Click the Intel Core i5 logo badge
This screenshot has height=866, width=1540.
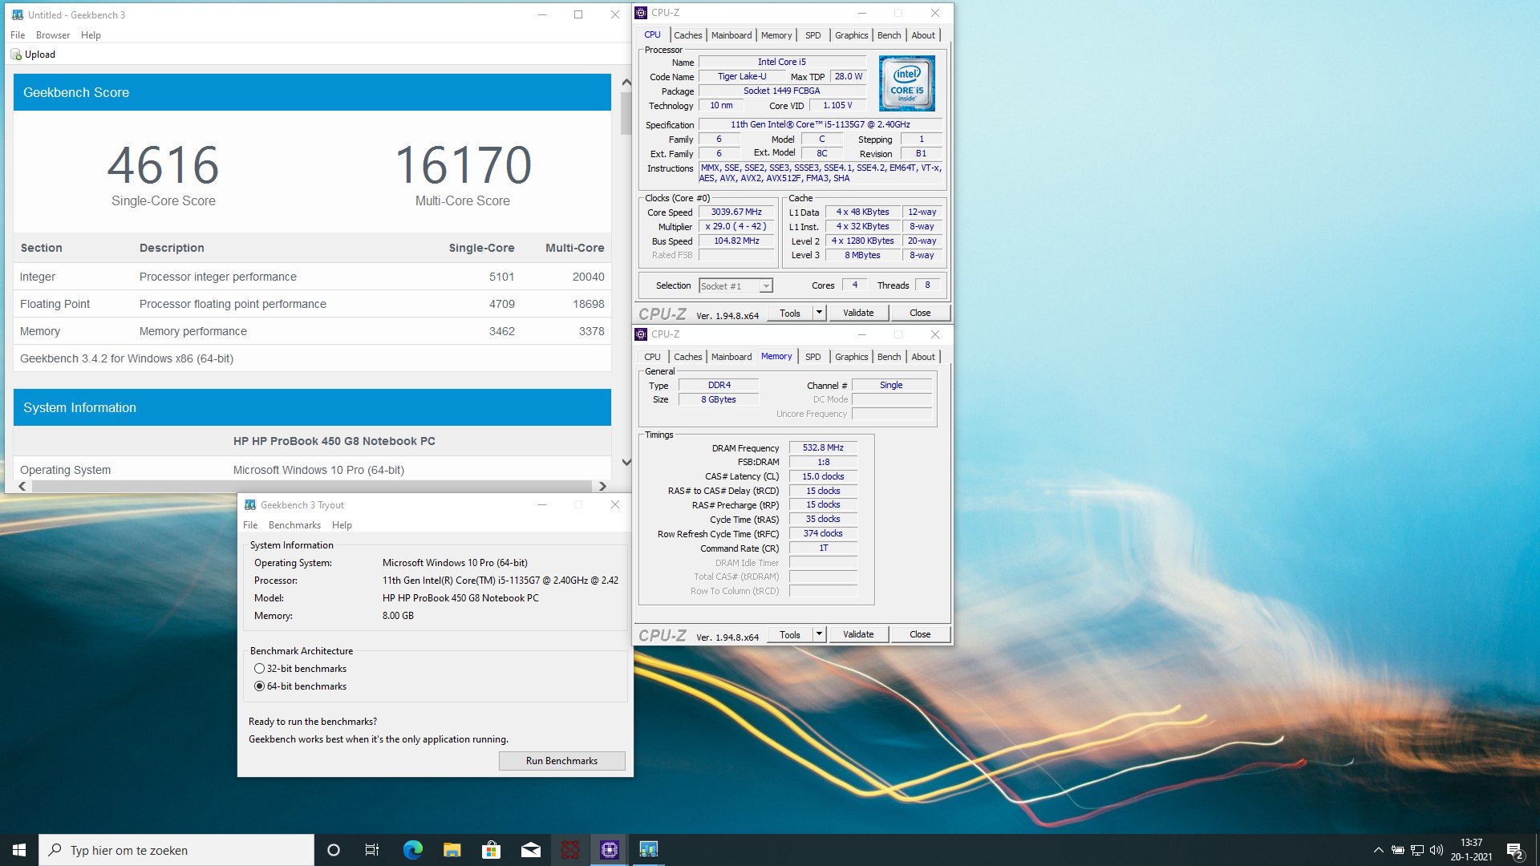pos(906,83)
